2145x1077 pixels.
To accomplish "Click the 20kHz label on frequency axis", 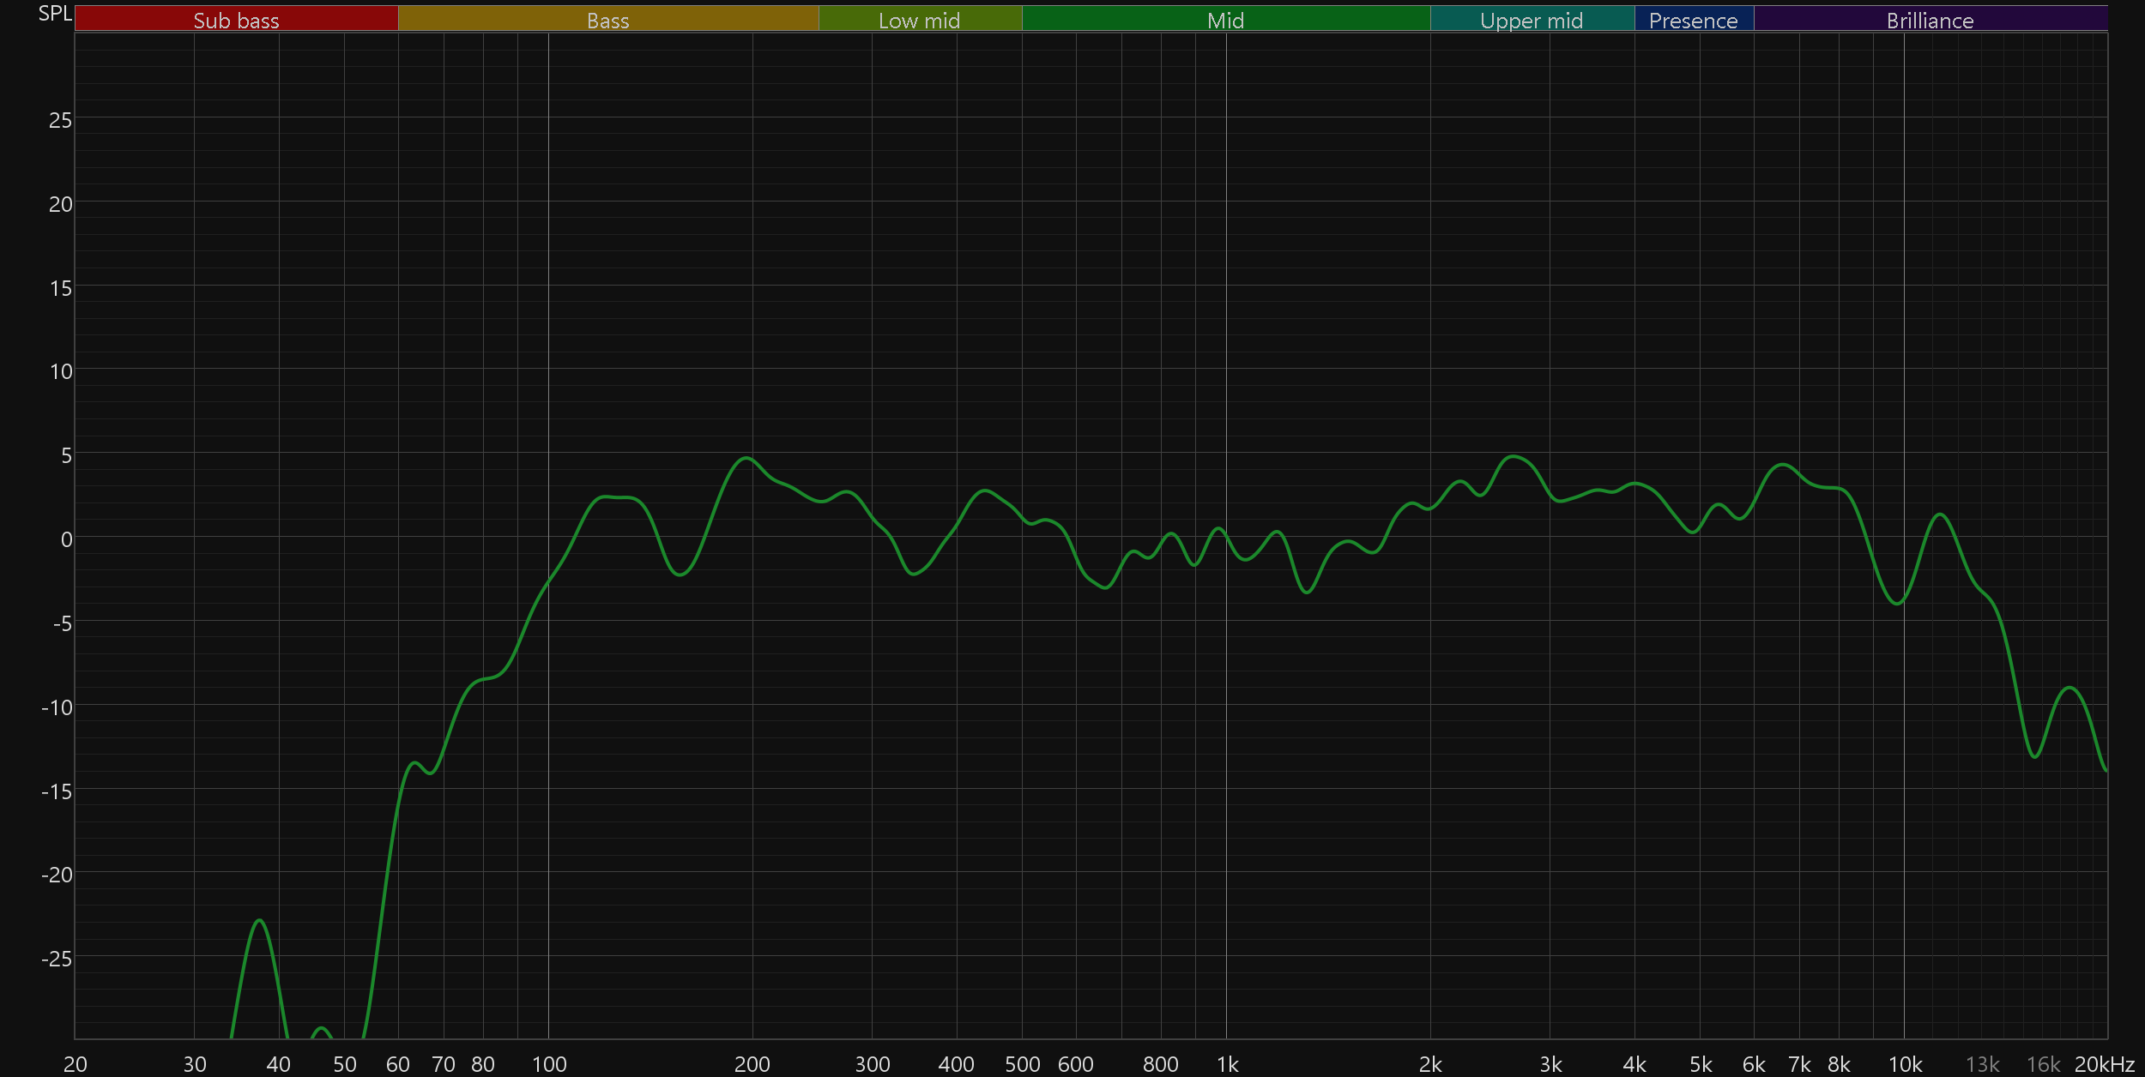I will point(2104,1064).
